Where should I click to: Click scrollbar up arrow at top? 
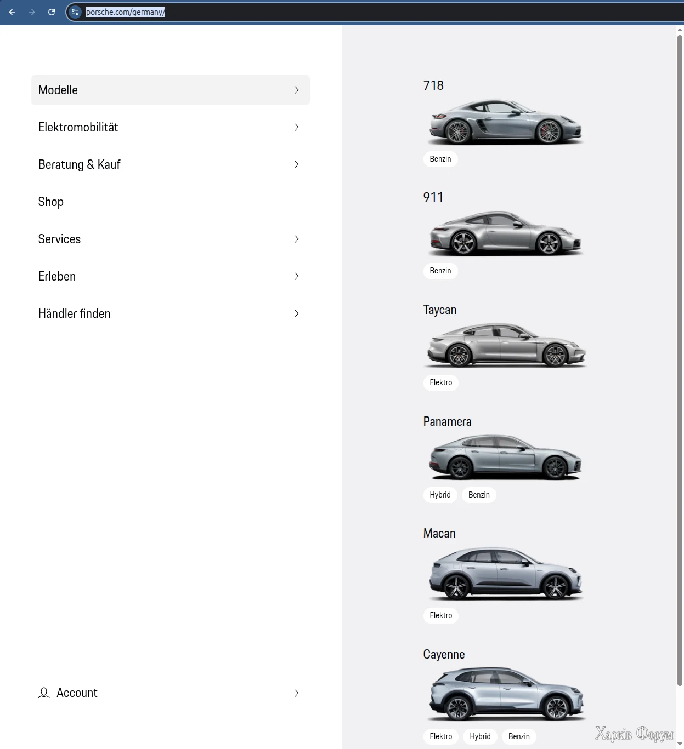point(680,30)
